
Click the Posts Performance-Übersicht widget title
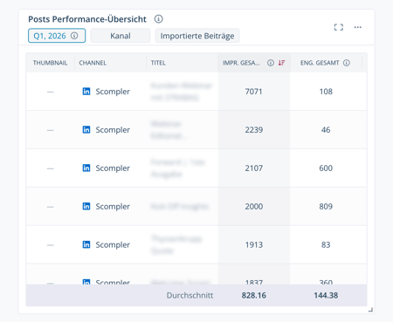(87, 19)
